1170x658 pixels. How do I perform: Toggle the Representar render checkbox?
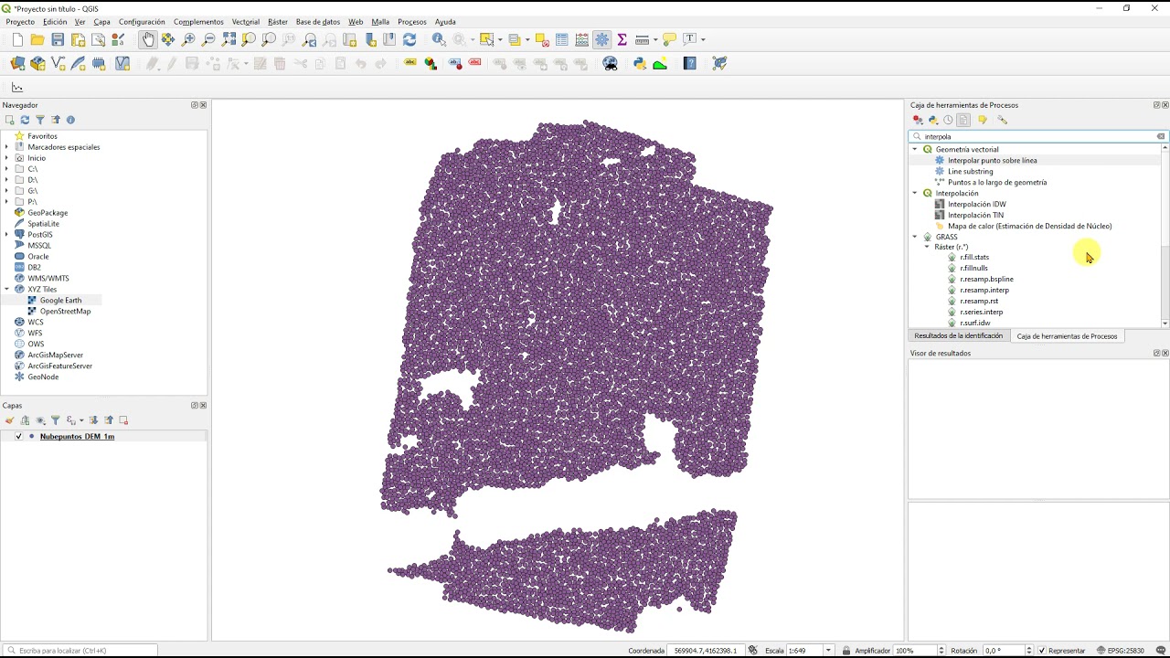tap(1042, 651)
